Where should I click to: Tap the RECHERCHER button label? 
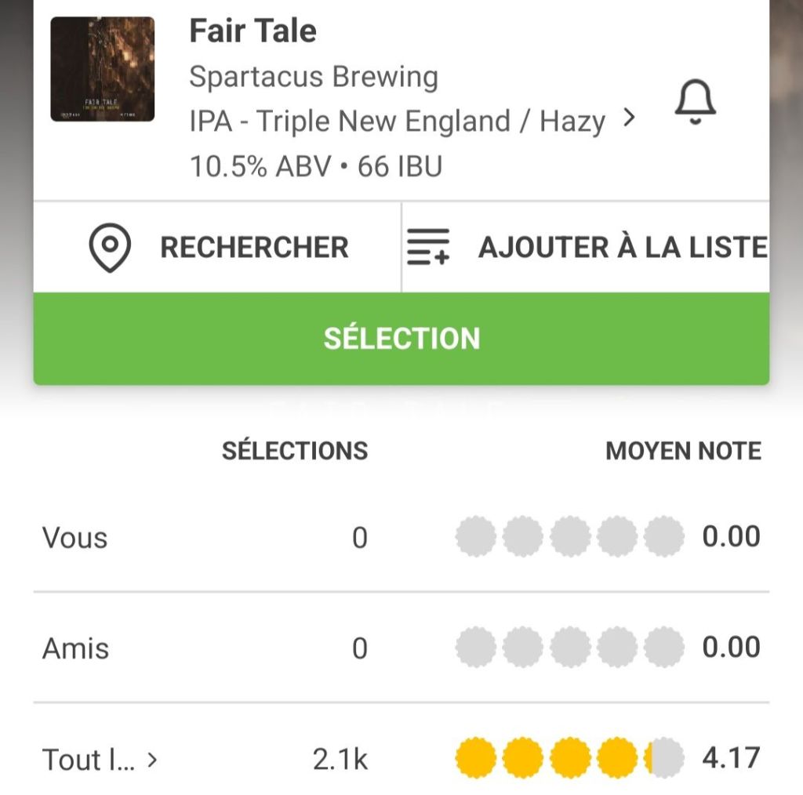tap(254, 248)
